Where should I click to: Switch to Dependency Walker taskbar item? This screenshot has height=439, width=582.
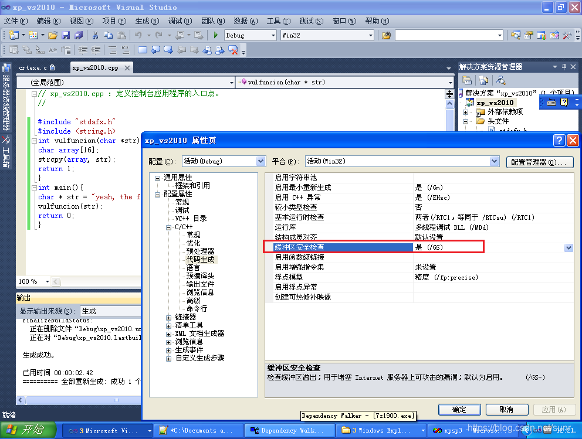pyautogui.click(x=289, y=430)
